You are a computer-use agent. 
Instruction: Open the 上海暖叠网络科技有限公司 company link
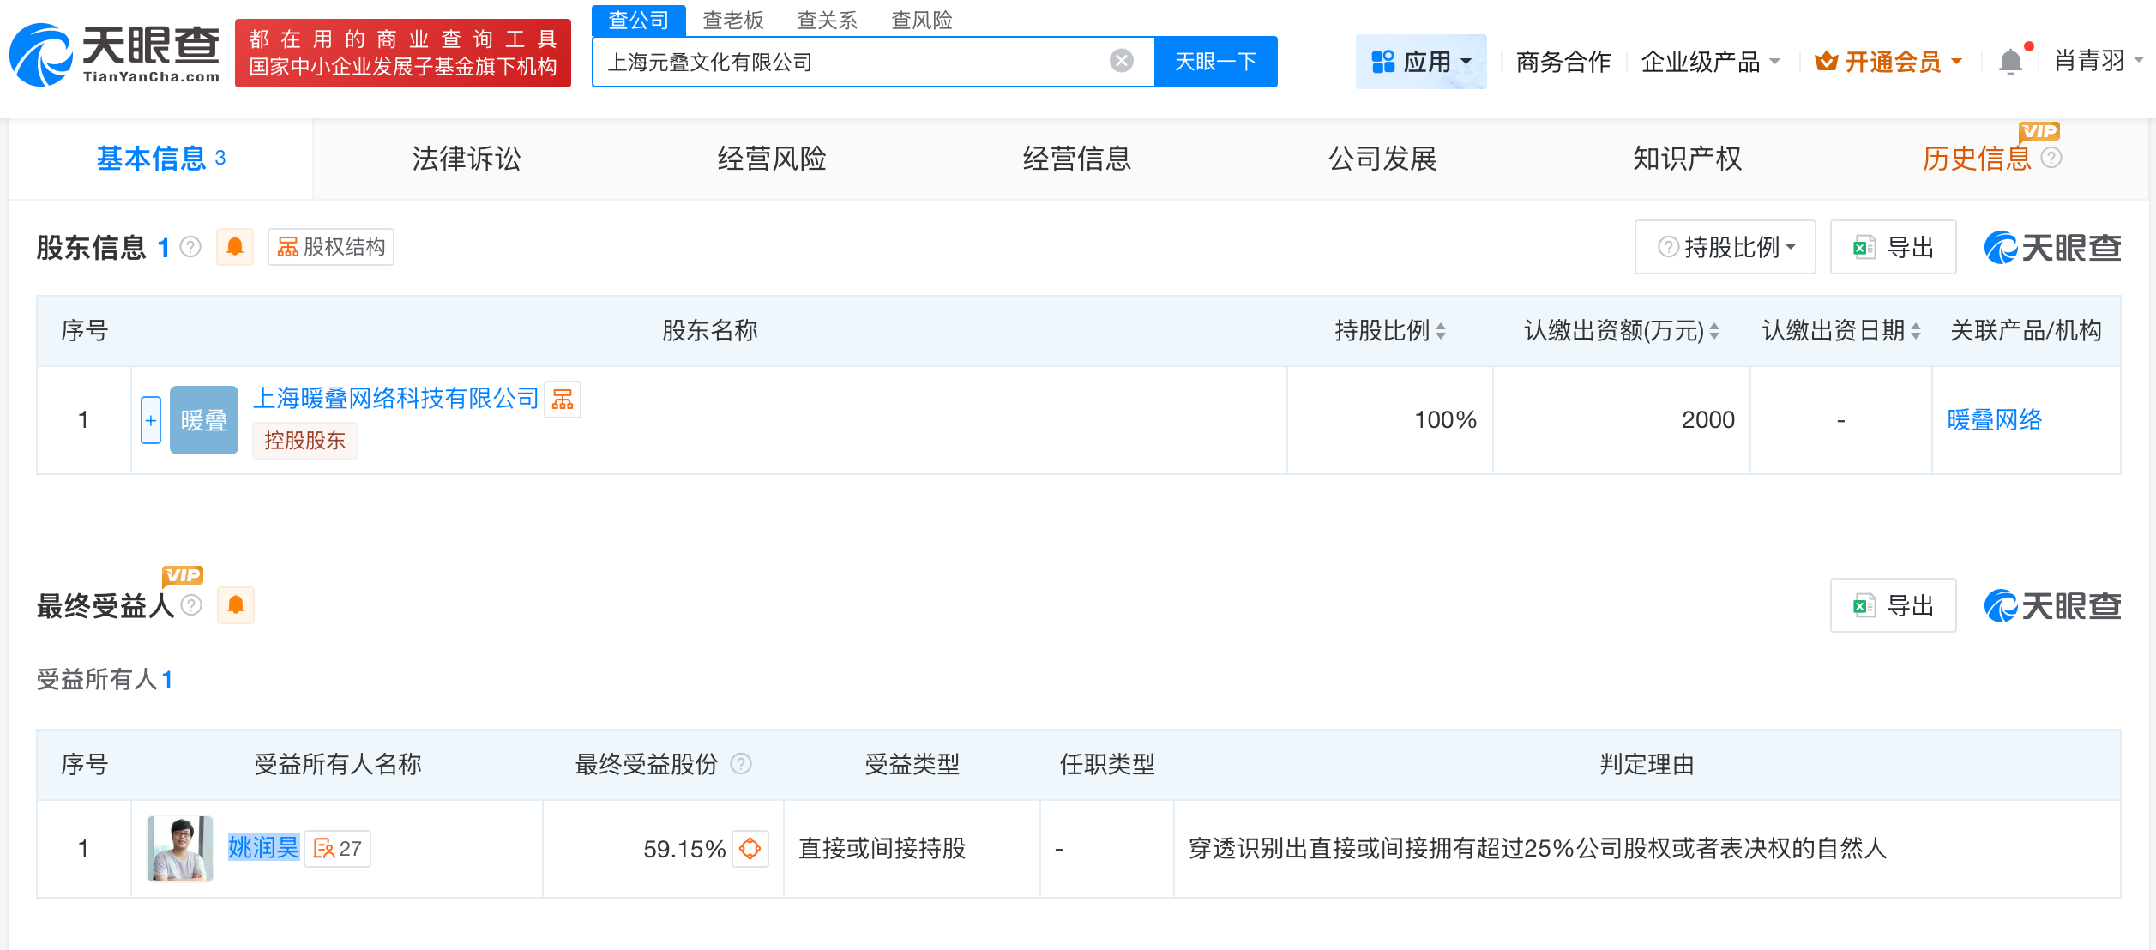[x=397, y=398]
